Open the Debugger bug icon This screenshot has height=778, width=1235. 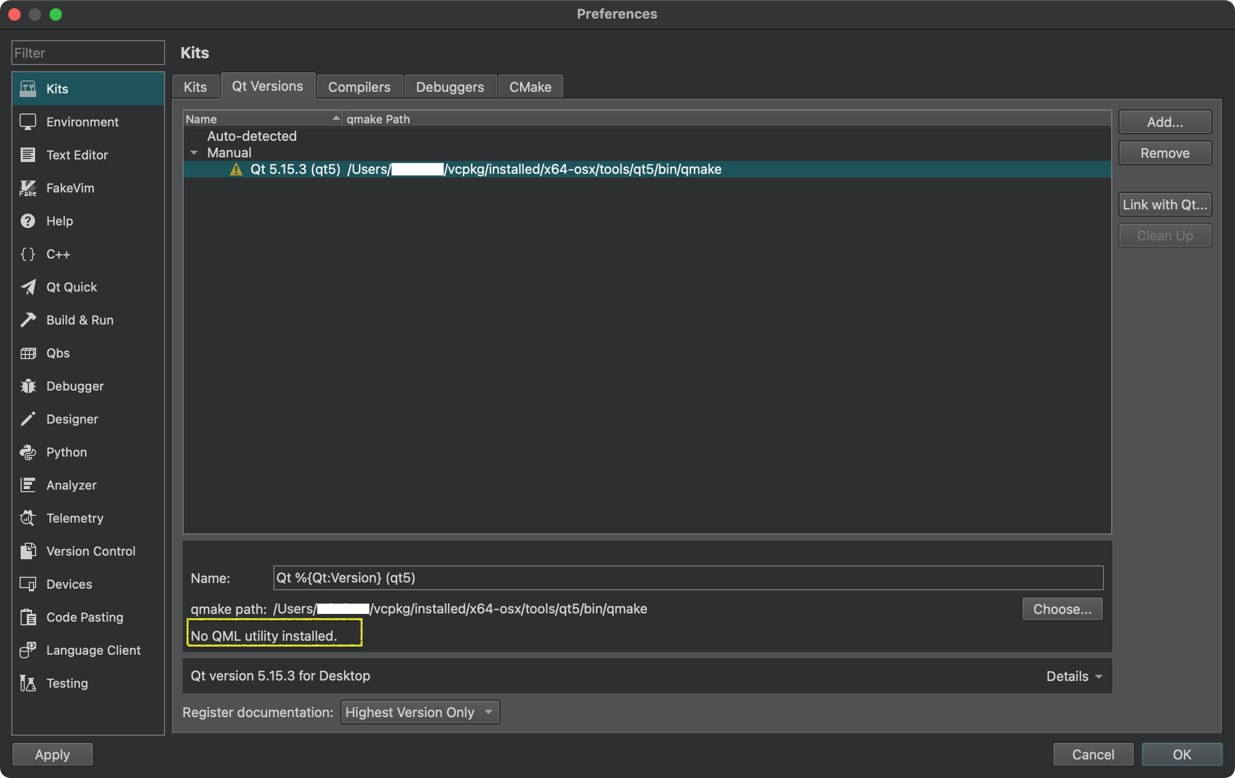tap(28, 386)
